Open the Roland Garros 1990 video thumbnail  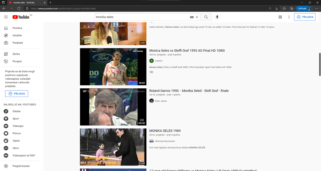tap(113, 107)
